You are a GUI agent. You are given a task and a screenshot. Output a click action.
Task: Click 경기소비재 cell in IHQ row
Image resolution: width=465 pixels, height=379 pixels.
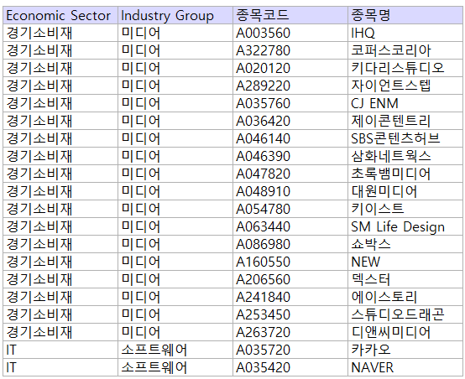pos(60,33)
